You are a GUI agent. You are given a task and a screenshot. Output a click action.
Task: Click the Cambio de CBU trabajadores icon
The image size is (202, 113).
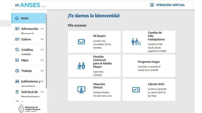coord(136,42)
